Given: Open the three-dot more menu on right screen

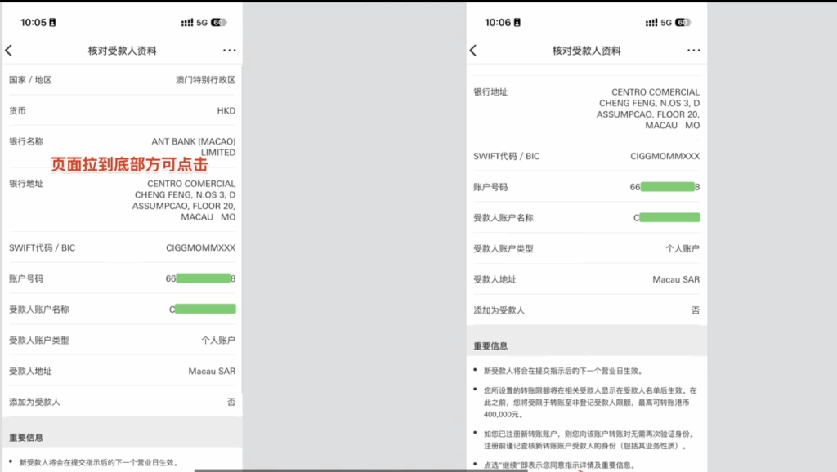Looking at the screenshot, I should coord(693,50).
